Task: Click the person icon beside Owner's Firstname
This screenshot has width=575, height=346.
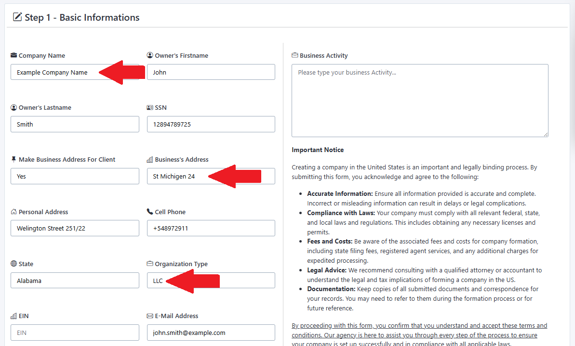Action: pyautogui.click(x=150, y=55)
